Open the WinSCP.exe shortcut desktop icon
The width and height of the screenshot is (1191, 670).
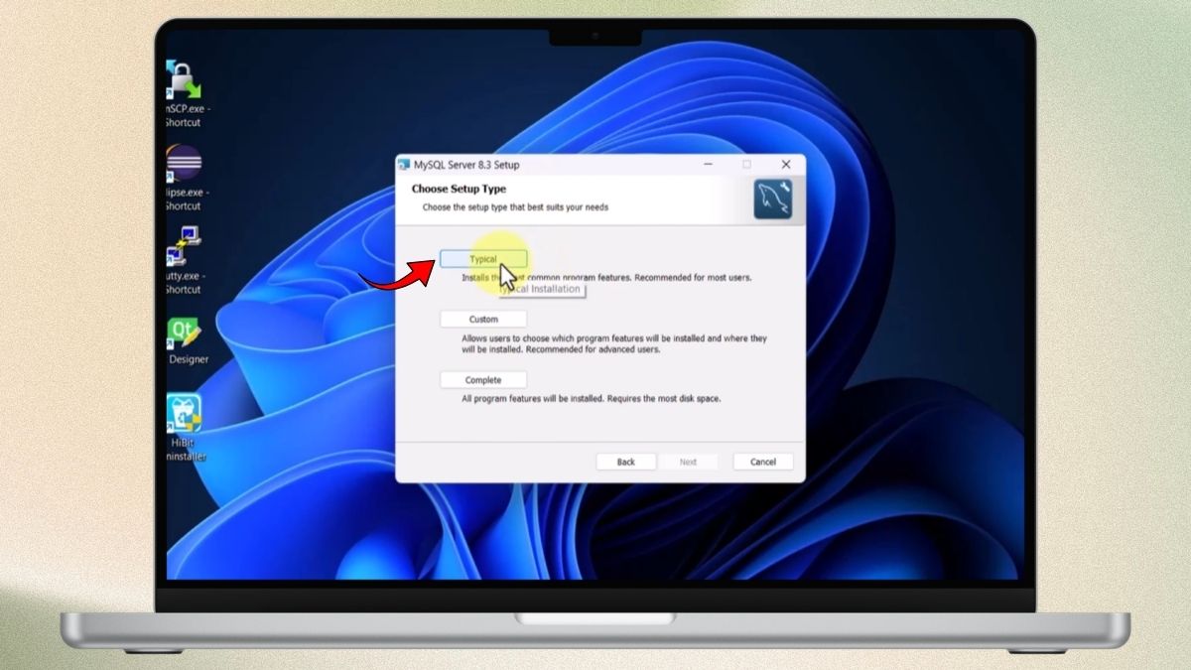[x=184, y=95]
